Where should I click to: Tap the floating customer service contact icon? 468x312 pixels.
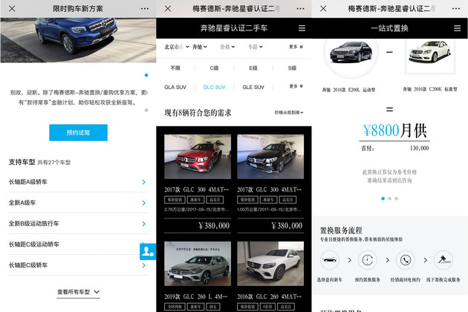coord(148,252)
